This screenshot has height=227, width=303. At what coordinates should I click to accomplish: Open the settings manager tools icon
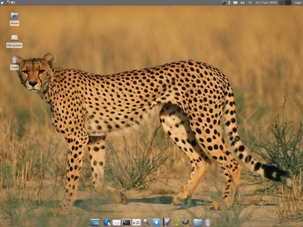[x=136, y=222]
